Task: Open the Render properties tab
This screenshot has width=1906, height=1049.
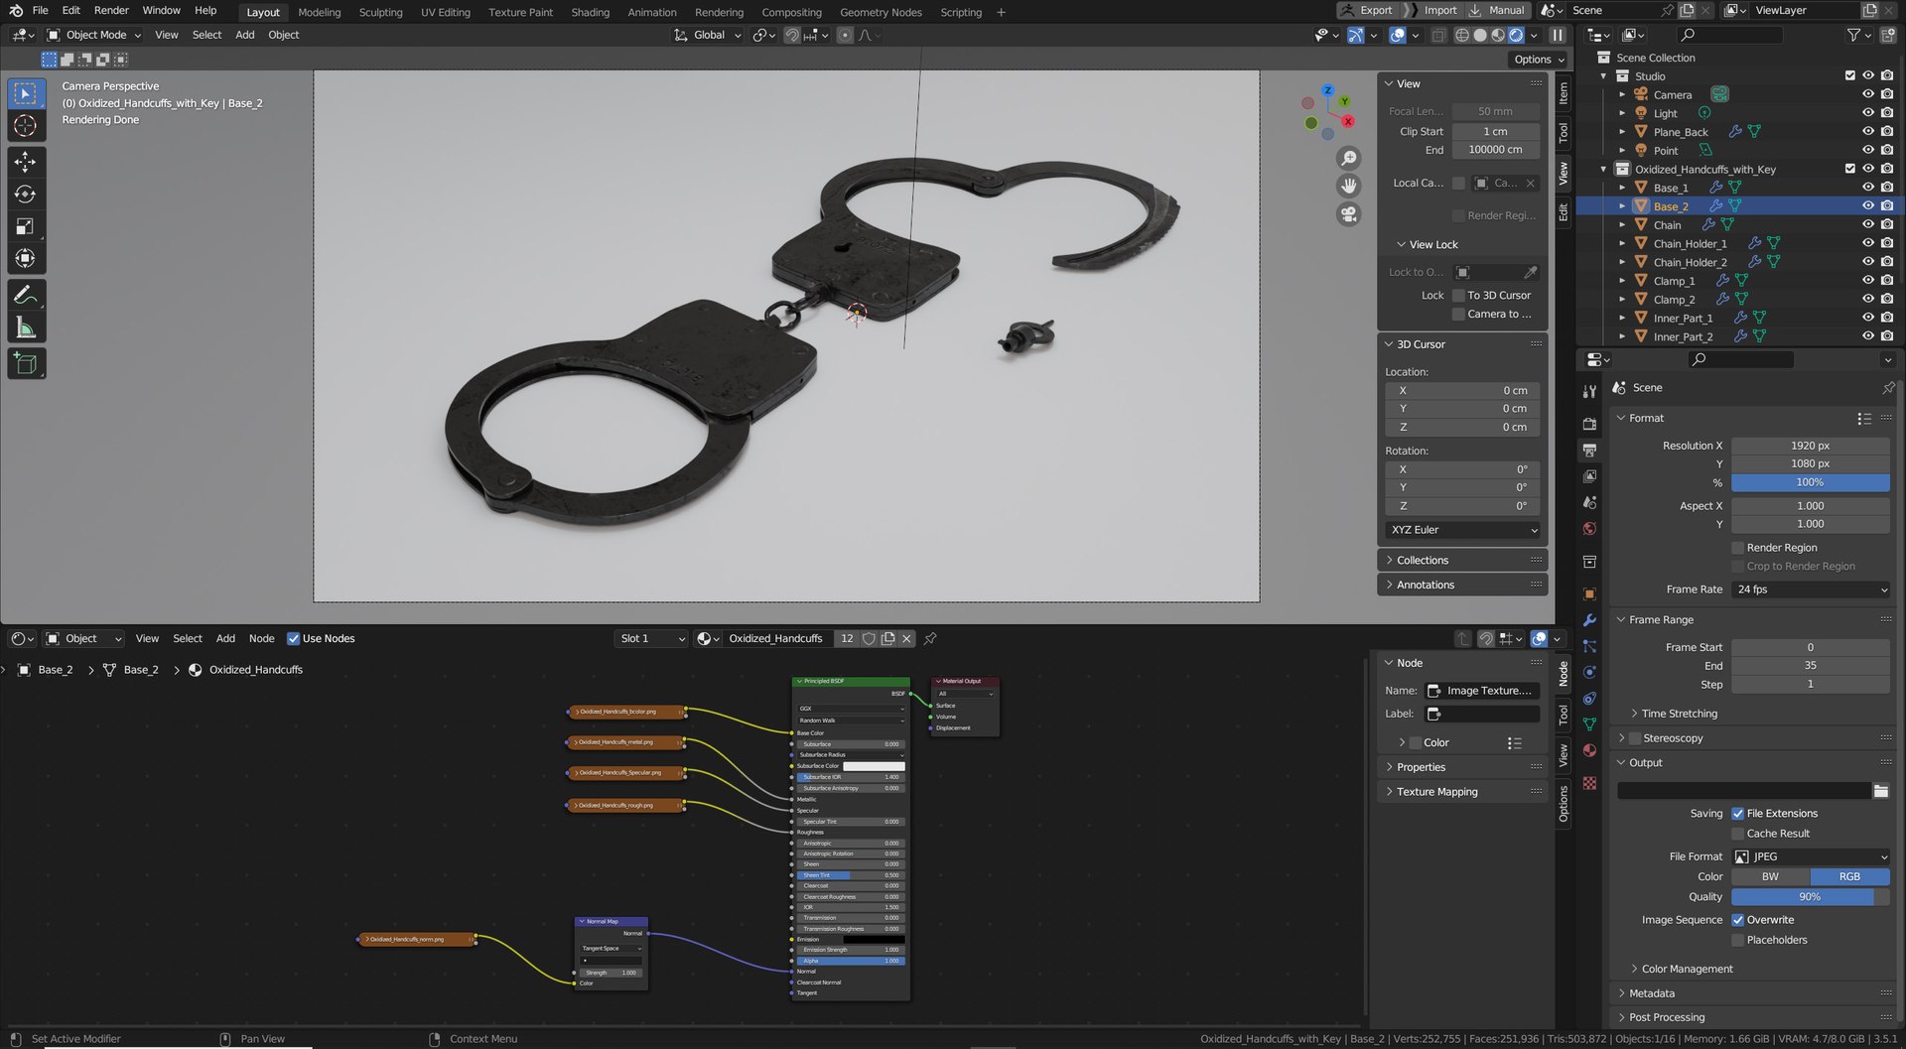Action: [x=1589, y=424]
